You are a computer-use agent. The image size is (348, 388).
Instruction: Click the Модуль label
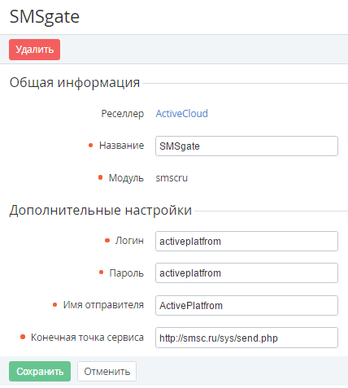(x=126, y=178)
